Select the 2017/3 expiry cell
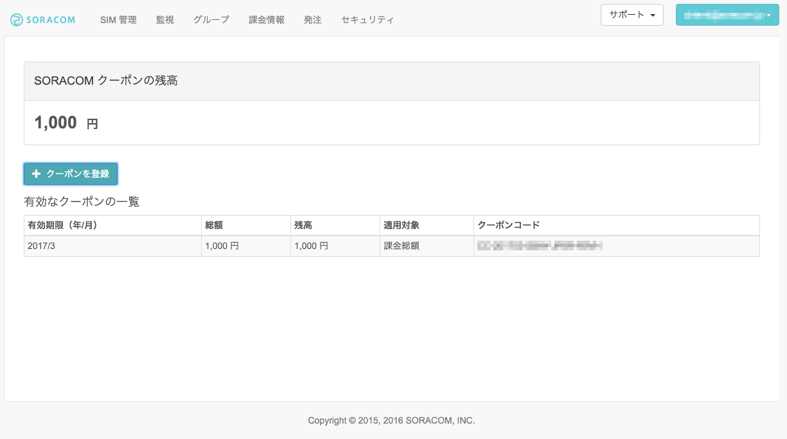 [112, 246]
